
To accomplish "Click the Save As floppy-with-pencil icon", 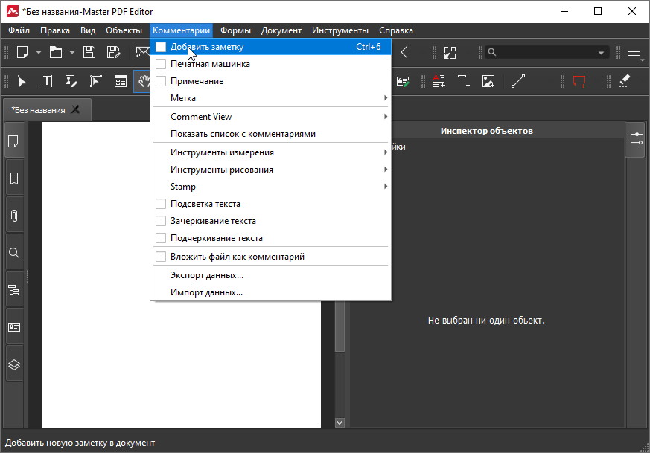I will (113, 53).
